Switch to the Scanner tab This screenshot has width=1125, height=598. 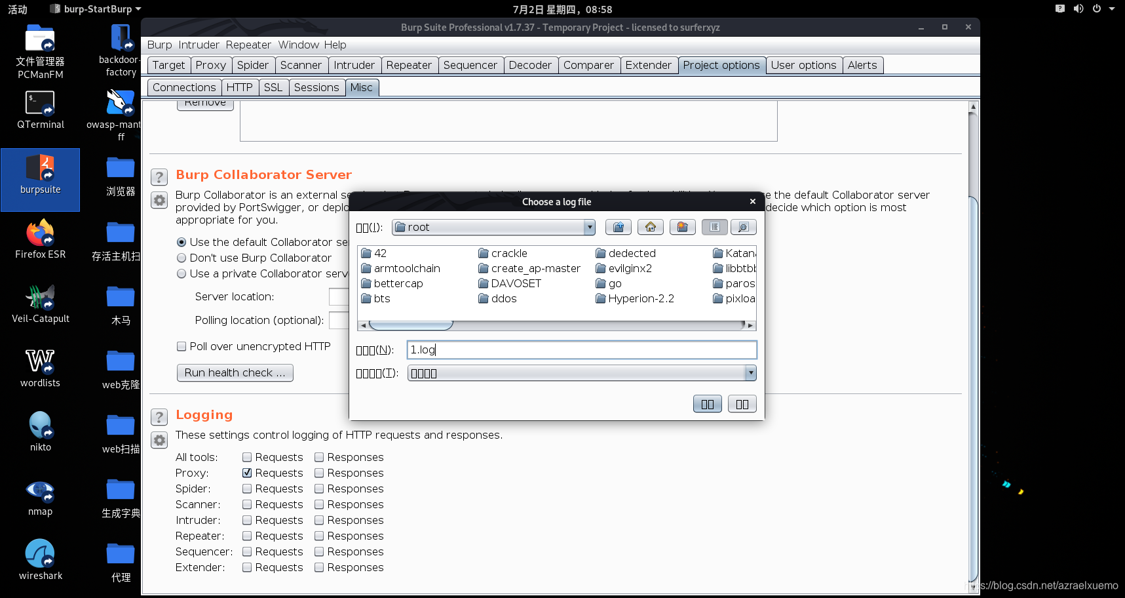click(x=301, y=65)
